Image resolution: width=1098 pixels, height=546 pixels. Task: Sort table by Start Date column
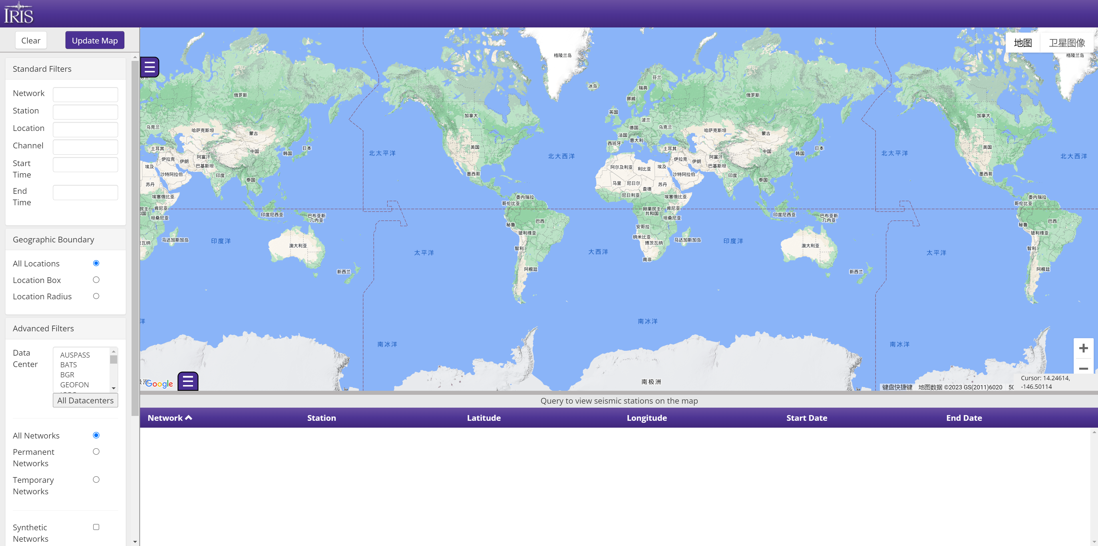tap(806, 418)
